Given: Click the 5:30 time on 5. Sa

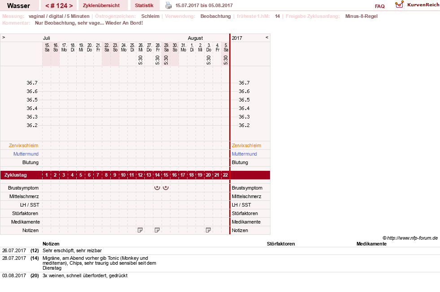Looking at the screenshot, I should click(x=226, y=60).
